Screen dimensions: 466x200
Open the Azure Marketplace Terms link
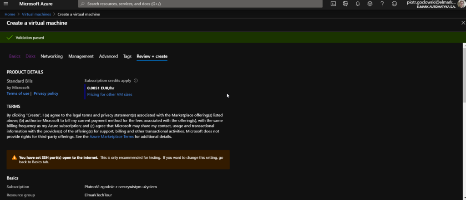[x=111, y=137]
